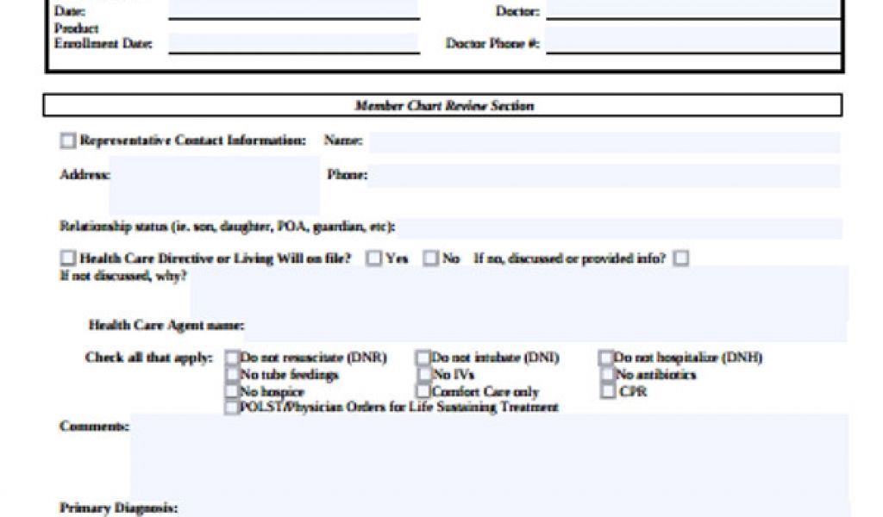The width and height of the screenshot is (883, 517).
Task: Tick the Health Care Directive checkbox
Action: [67, 258]
